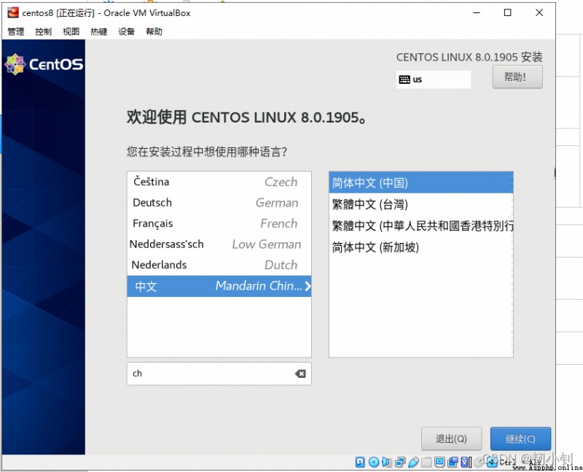Viewport: 583px width, 472px height.
Task: Choose 简体中文 (中国) locale
Action: click(x=420, y=183)
